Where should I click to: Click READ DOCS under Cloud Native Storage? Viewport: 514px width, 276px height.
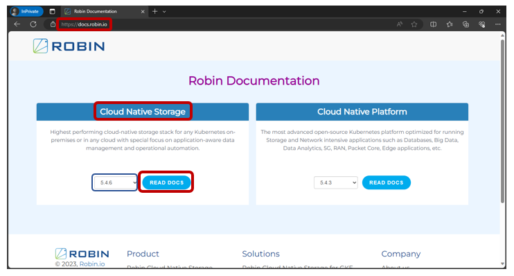(x=166, y=182)
